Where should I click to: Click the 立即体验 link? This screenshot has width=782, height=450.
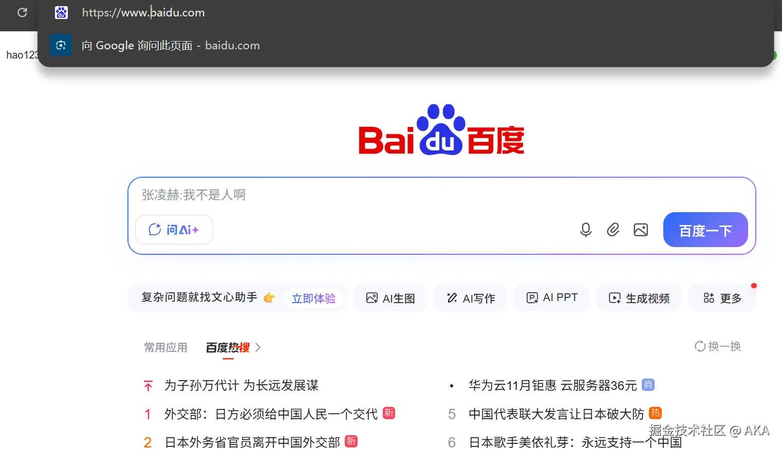coord(313,298)
